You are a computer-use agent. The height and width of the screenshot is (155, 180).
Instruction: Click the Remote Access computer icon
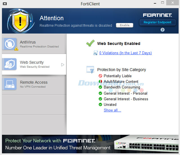[10, 84]
